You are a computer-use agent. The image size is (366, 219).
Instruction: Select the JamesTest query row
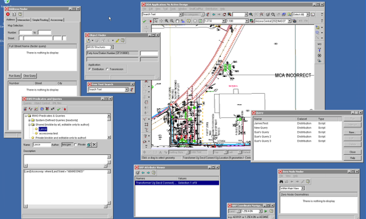297,123
